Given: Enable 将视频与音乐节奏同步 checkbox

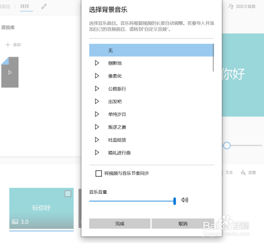Looking at the screenshot, I should 99,173.
